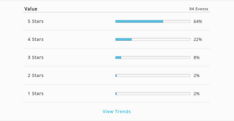Open the View Trends link
This screenshot has width=234, height=121.
click(117, 111)
